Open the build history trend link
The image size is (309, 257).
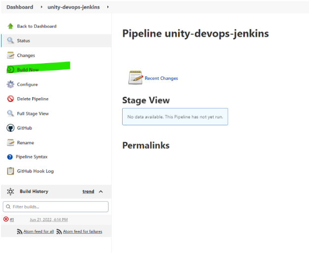tap(88, 191)
